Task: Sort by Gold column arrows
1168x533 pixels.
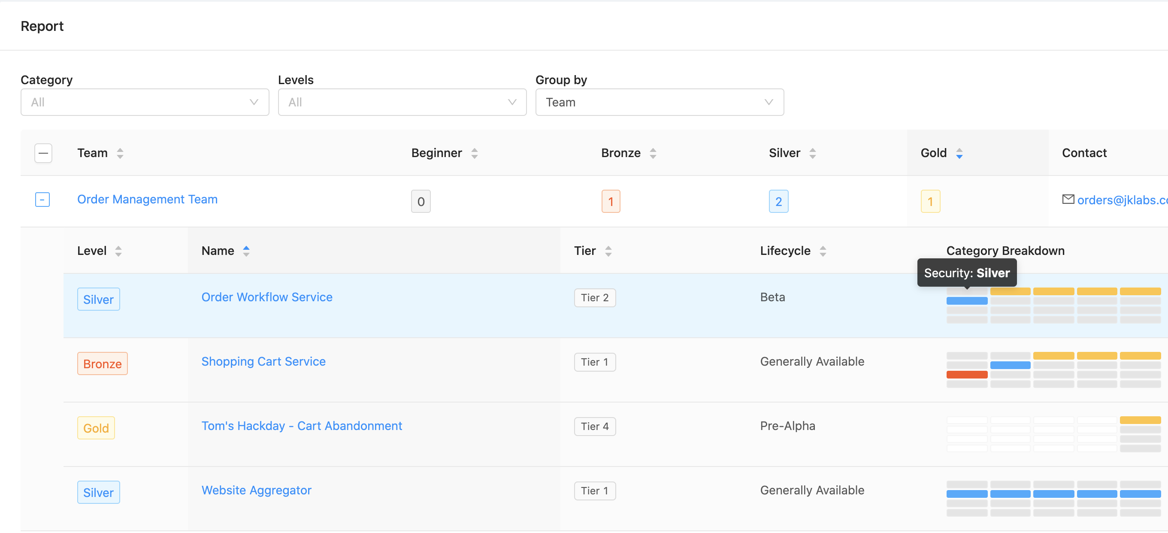Action: pyautogui.click(x=959, y=153)
